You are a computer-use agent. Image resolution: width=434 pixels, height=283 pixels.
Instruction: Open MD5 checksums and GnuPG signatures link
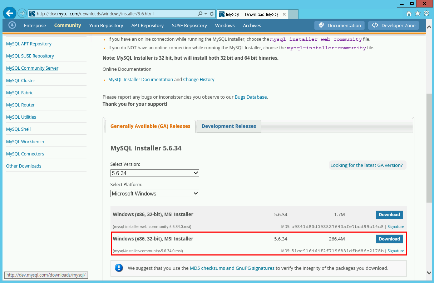click(232, 268)
